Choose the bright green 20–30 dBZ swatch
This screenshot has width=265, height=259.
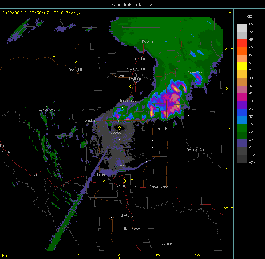(x=242, y=128)
